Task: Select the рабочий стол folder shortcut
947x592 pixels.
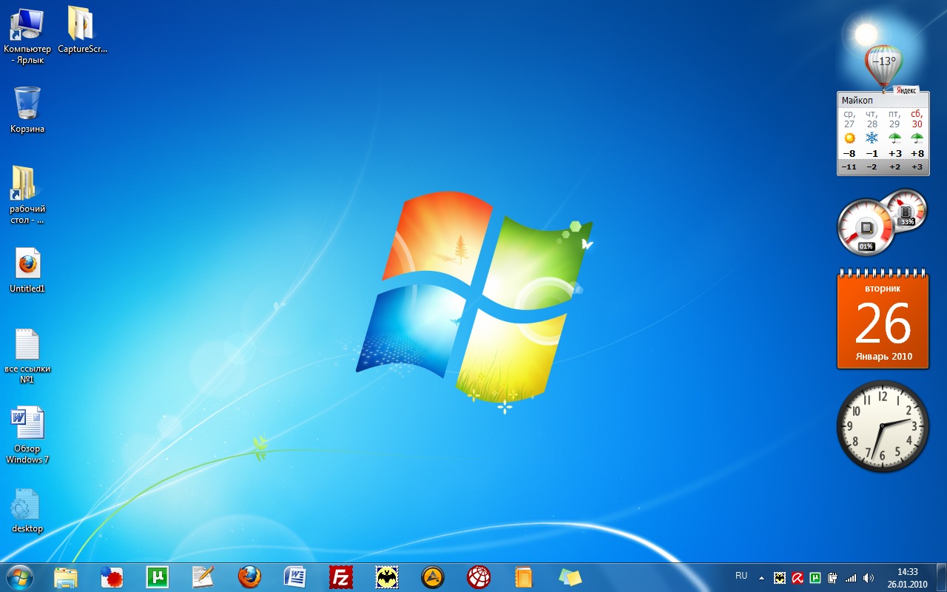Action: [x=27, y=195]
